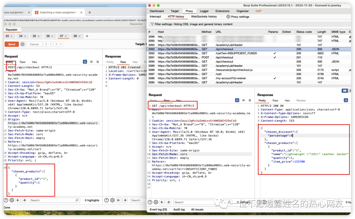This screenshot has width=355, height=219.
Task: Click the Cancel button in Repeater
Action: (x=34, y=44)
